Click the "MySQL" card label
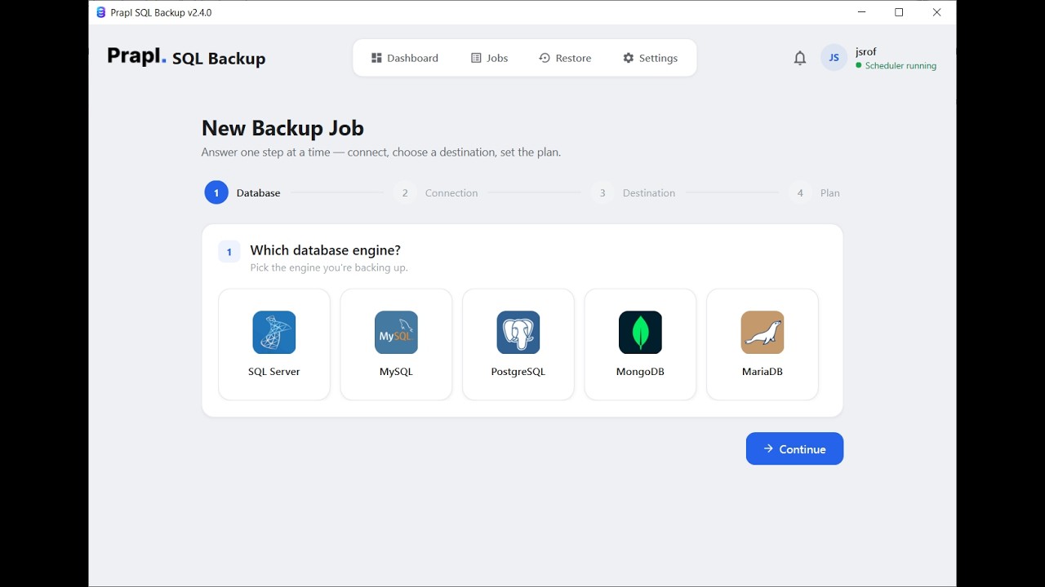 396,372
